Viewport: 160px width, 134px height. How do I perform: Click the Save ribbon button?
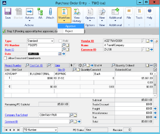pos(8,14)
